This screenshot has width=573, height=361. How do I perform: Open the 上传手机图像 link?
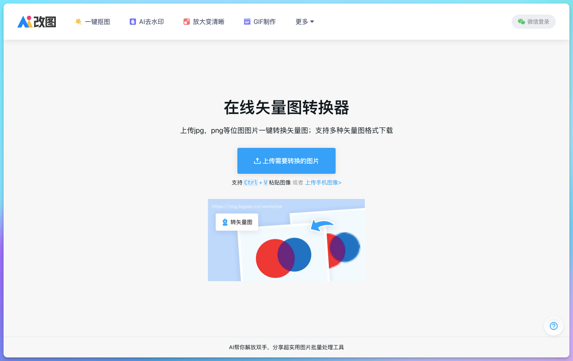pyautogui.click(x=323, y=182)
